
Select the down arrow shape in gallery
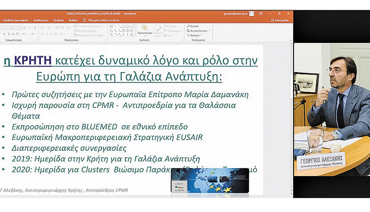[x=127, y=31]
